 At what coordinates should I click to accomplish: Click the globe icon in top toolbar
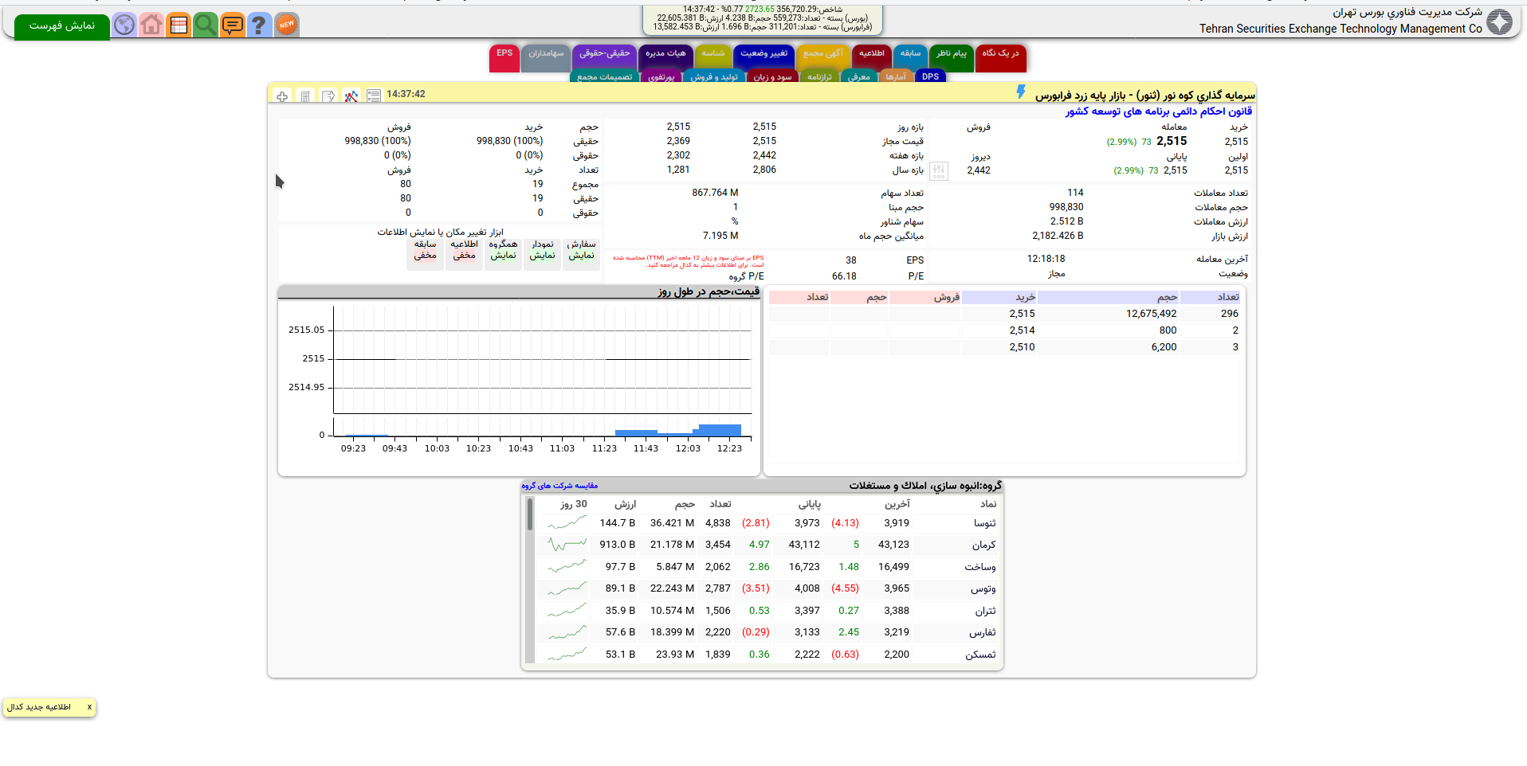click(x=124, y=25)
